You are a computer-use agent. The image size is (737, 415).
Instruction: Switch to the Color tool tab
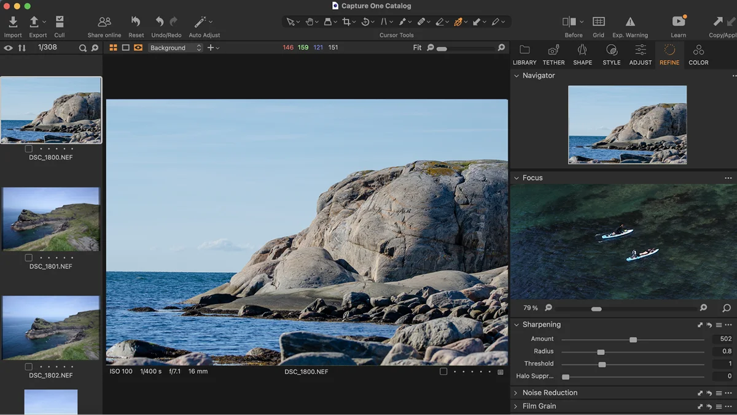tap(698, 54)
